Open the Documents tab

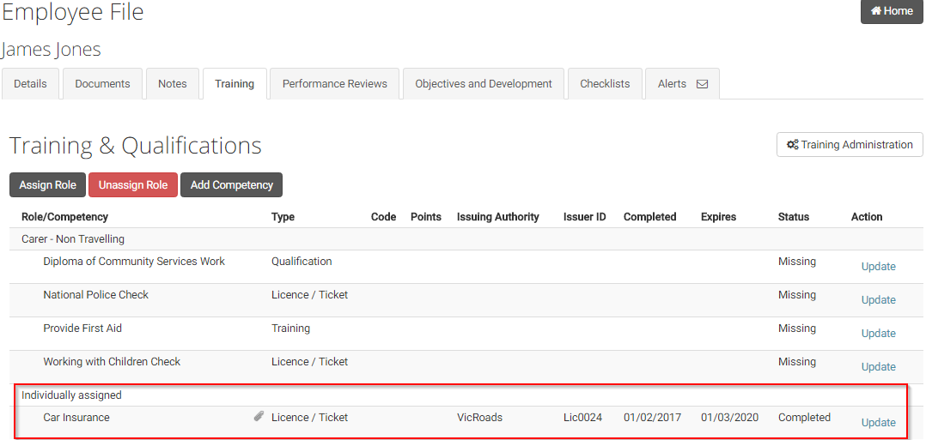coord(102,84)
